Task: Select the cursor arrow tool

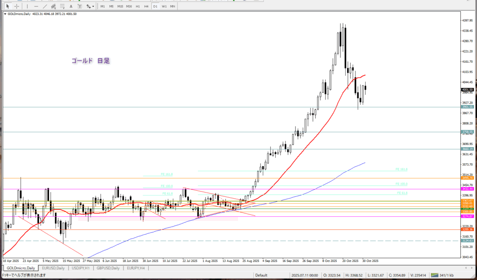Action: click(x=8, y=6)
